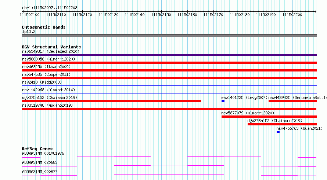Click ruler position 111502100
This screenshot has width=327, height=180.
[29, 15]
